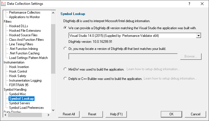Click the settings tree vertical scrollbar thumb
The image size is (209, 121).
(x=53, y=49)
